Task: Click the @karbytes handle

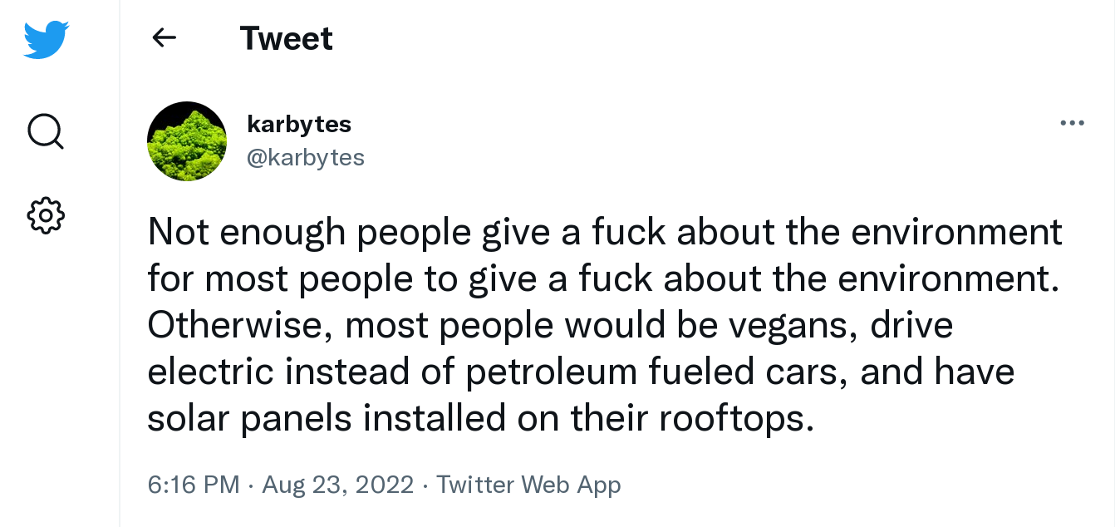Action: (306, 157)
